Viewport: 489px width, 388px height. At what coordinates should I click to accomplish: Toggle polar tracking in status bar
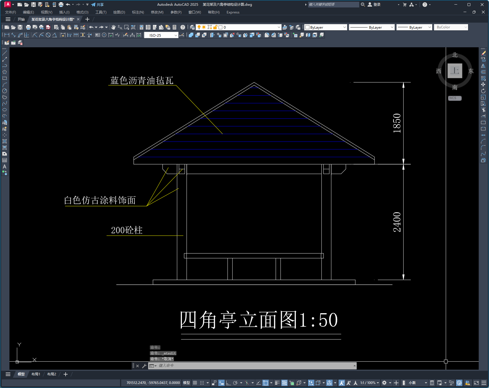[235, 383]
